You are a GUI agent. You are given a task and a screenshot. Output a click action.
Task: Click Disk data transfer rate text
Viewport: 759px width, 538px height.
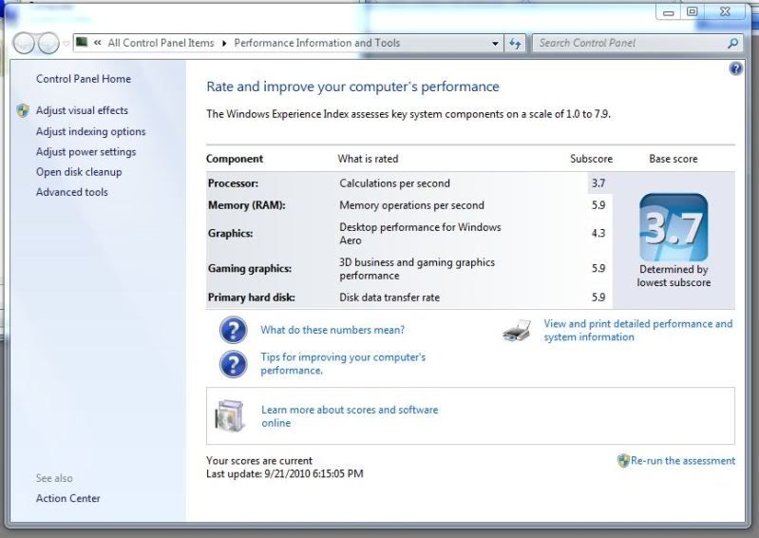click(x=389, y=298)
